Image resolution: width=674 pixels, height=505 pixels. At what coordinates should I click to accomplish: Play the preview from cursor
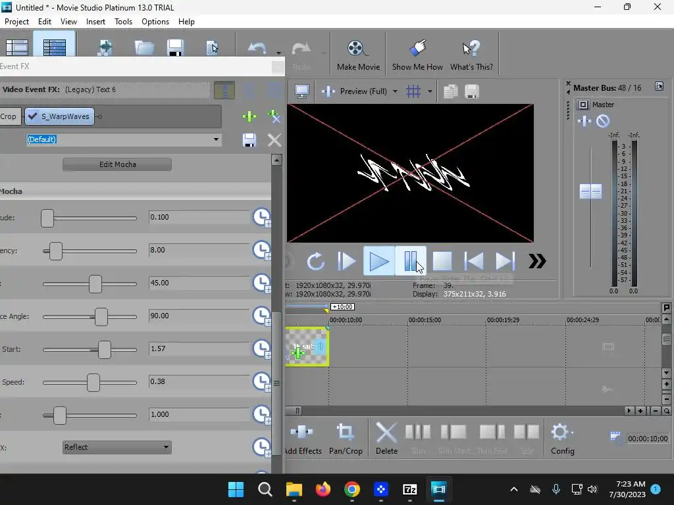(x=378, y=261)
